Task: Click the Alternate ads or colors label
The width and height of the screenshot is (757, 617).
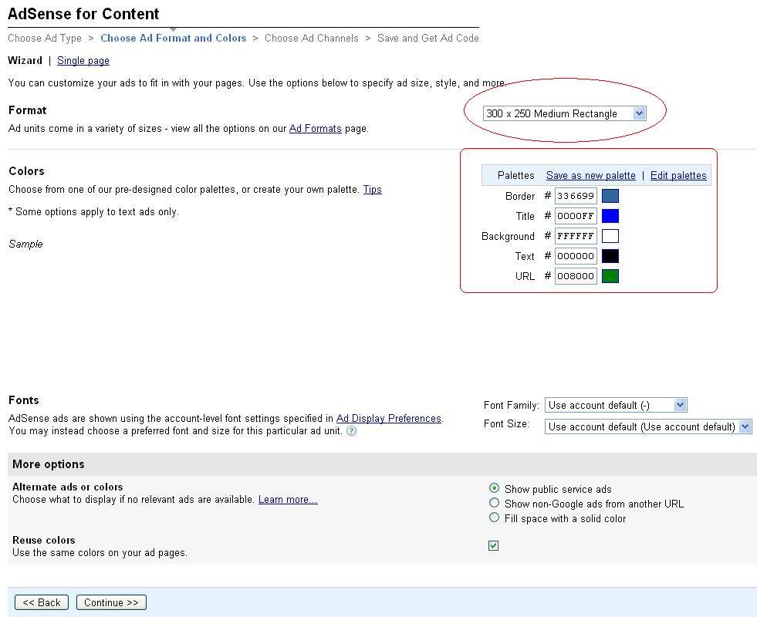Action: (x=68, y=487)
